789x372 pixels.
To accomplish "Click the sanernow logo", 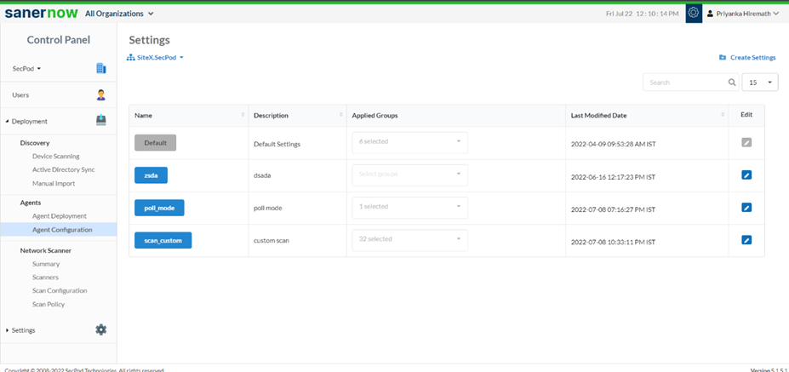I will click(42, 14).
